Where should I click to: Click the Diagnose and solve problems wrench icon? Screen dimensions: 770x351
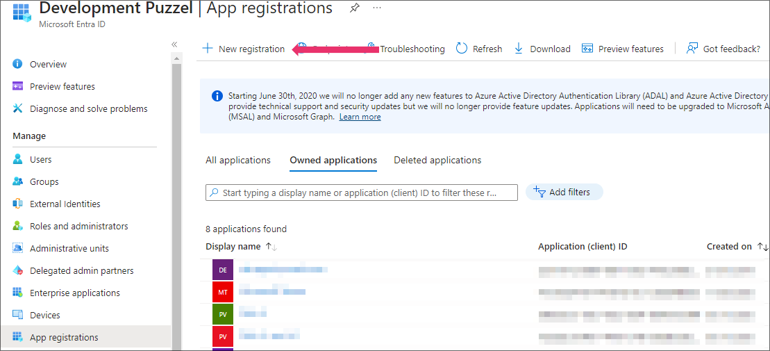(17, 108)
